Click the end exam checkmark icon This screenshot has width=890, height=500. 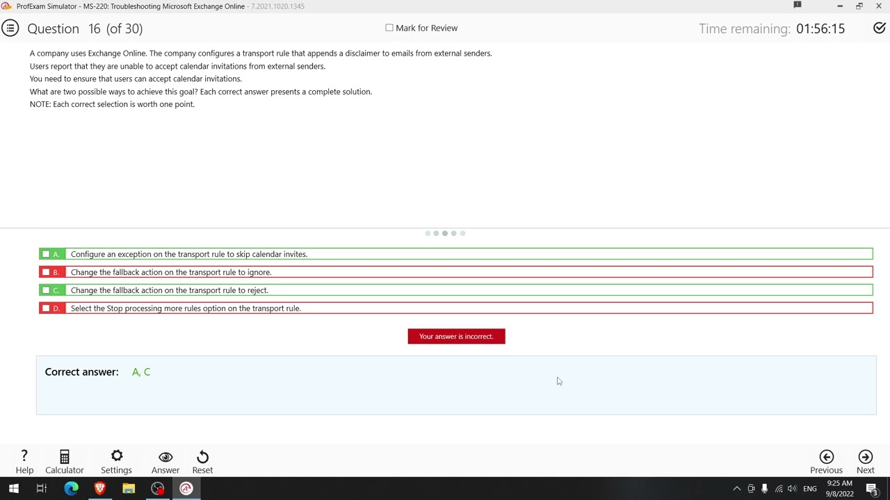click(879, 28)
